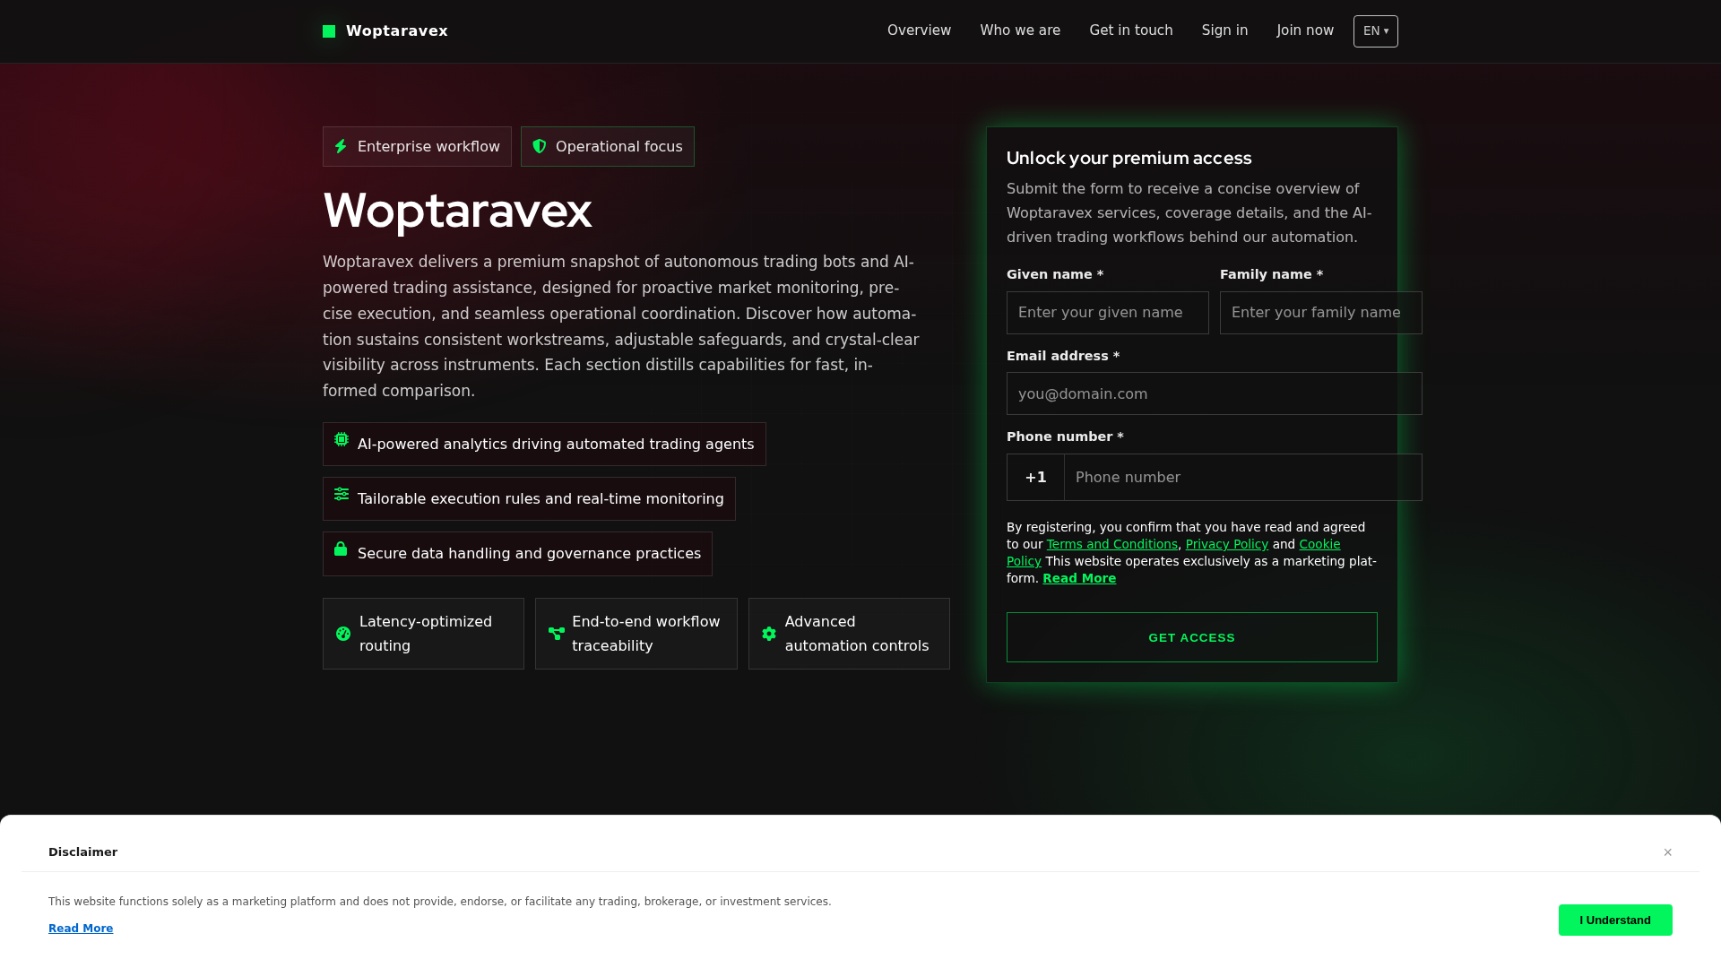Click the 'Phone number *' field label
1721x968 pixels.
[x=1065, y=436]
